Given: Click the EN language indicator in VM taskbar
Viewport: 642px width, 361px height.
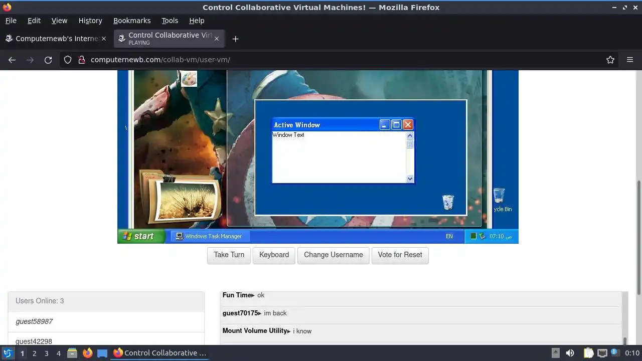Looking at the screenshot, I should [x=449, y=236].
